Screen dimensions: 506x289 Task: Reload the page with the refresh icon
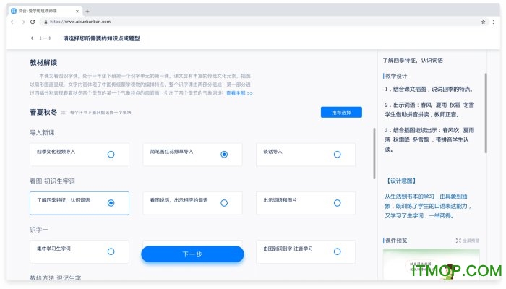point(33,22)
